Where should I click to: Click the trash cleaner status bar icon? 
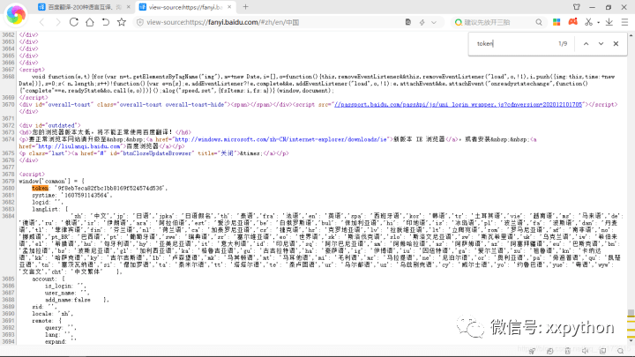[x=567, y=351]
